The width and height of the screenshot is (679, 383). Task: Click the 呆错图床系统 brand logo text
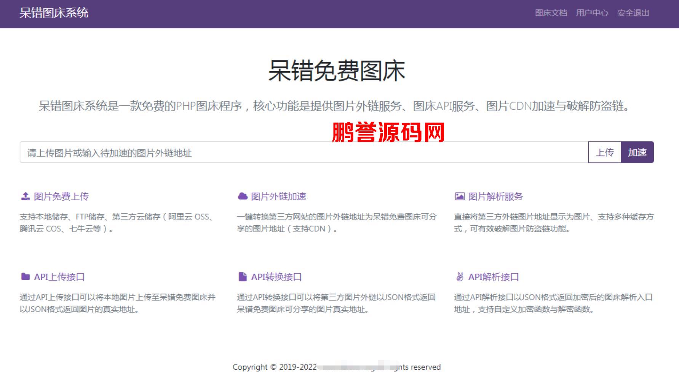(x=54, y=13)
